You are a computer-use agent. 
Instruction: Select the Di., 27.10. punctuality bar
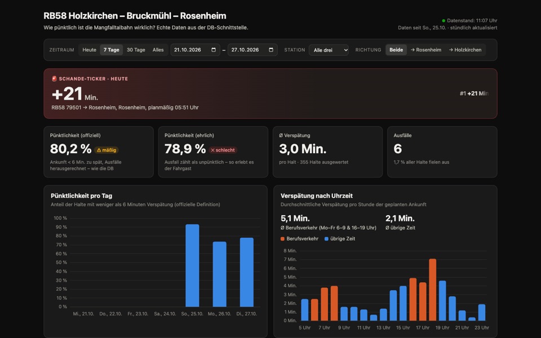point(247,272)
